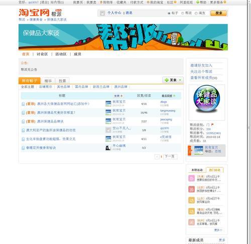Click the Taobao 淘宝网 logo
Image resolution: width=251 pixels, height=244 pixels.
(34, 13)
